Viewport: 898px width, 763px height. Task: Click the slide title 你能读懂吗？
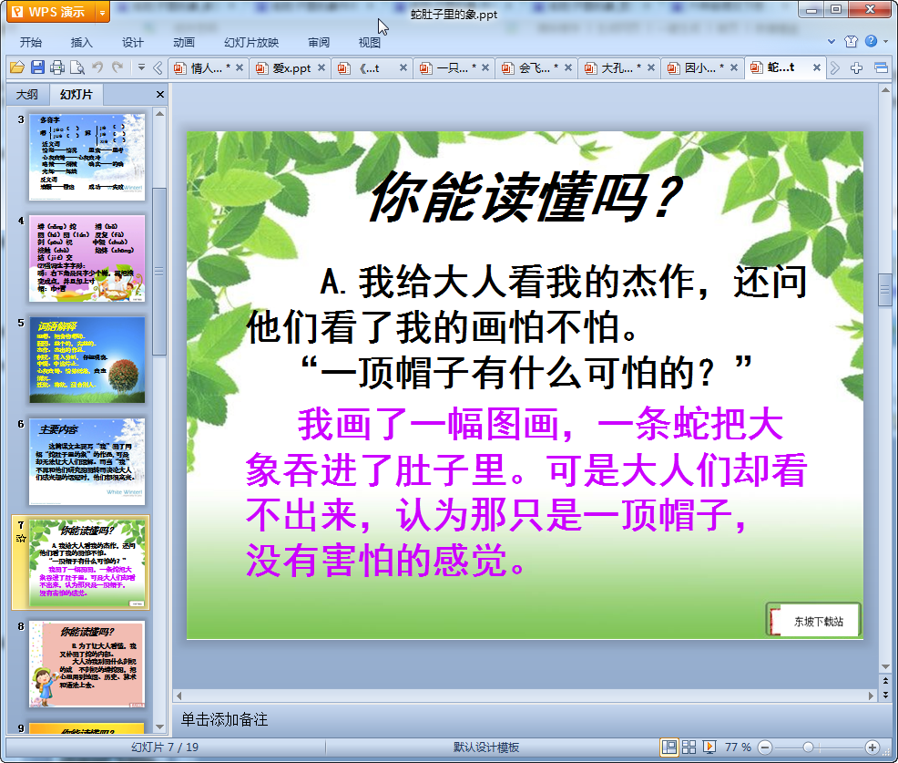(526, 197)
